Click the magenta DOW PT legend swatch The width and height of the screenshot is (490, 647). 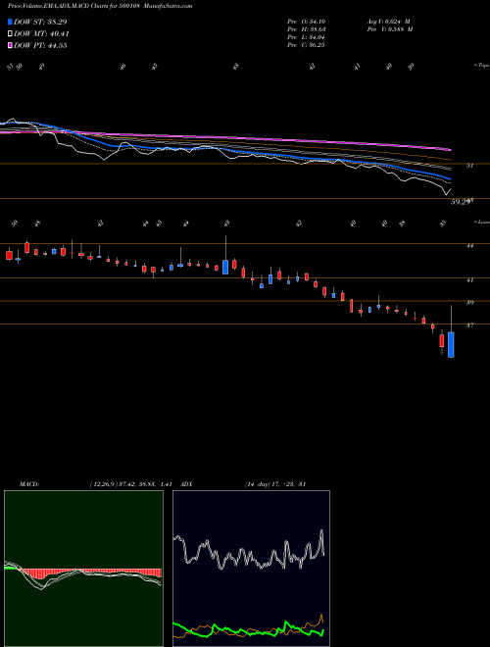[10, 45]
